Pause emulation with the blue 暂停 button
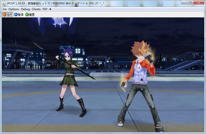 point(19,14)
